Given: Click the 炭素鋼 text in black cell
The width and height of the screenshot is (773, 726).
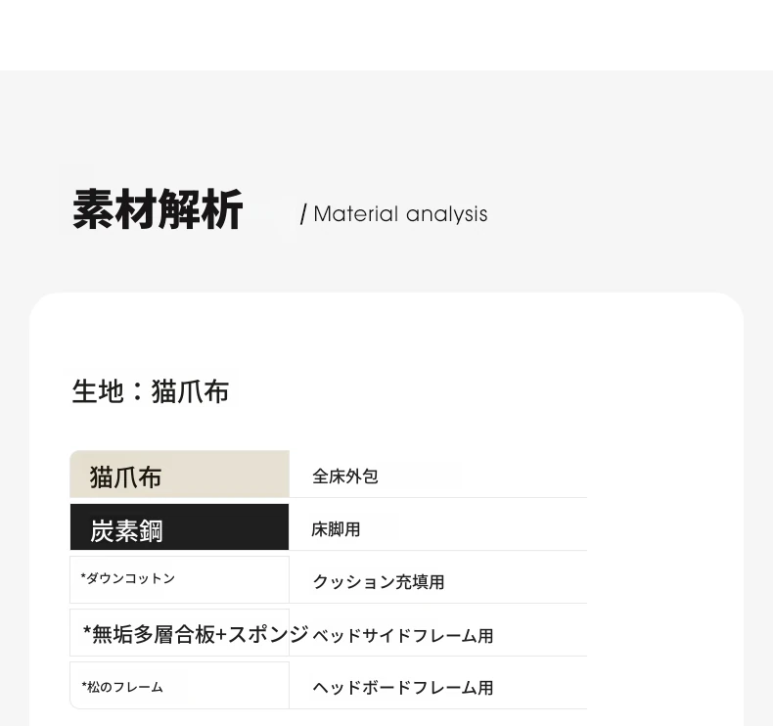Looking at the screenshot, I should pyautogui.click(x=126, y=531).
